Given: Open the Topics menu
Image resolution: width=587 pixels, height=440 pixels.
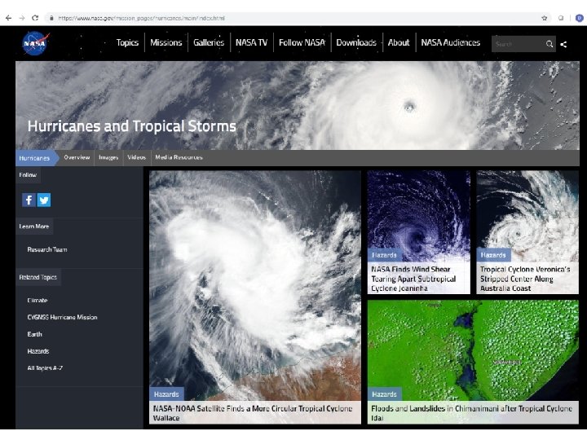Looking at the screenshot, I should click(x=127, y=42).
